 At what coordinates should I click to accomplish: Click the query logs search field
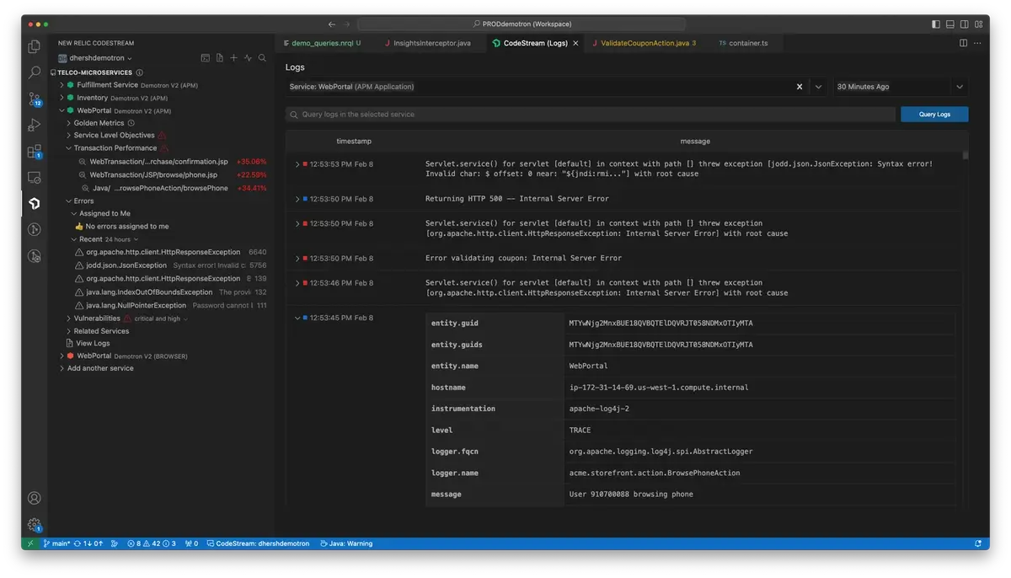(590, 115)
